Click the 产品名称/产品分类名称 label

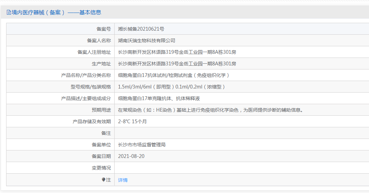pyautogui.click(x=86, y=75)
